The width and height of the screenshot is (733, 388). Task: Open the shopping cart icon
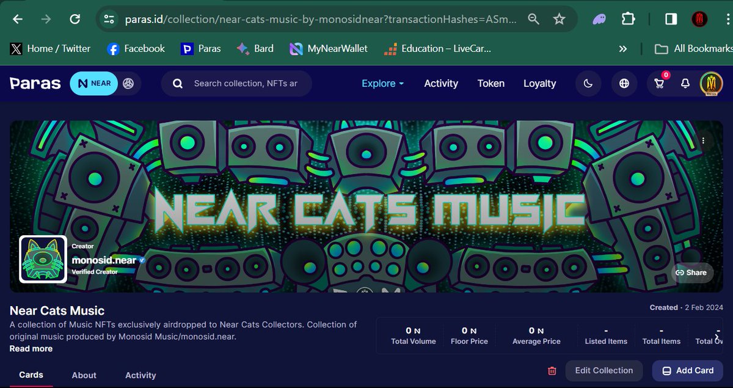pyautogui.click(x=660, y=84)
